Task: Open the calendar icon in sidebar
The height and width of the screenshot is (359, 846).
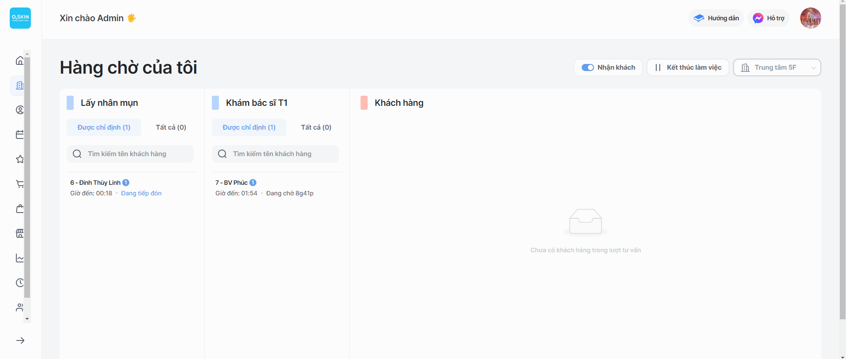Action: [20, 135]
